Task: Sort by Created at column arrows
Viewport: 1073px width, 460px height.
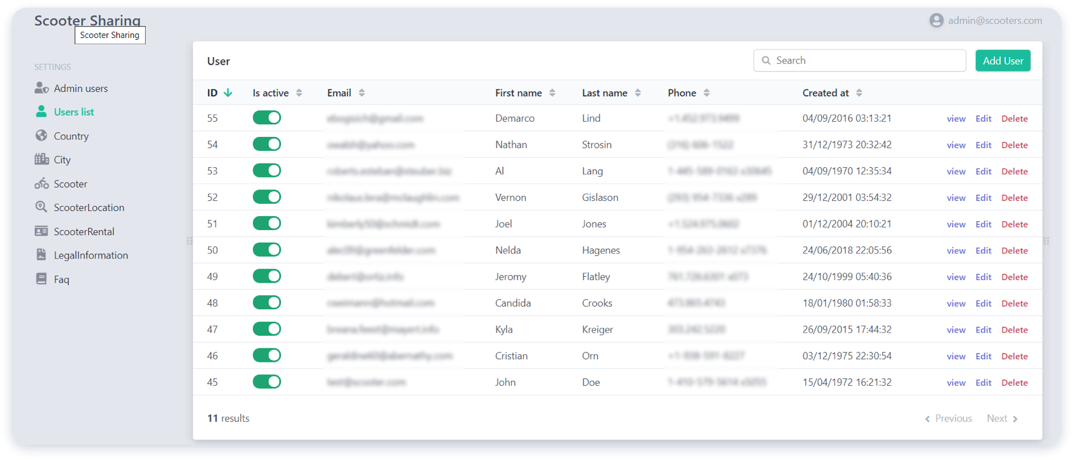Action: [859, 93]
